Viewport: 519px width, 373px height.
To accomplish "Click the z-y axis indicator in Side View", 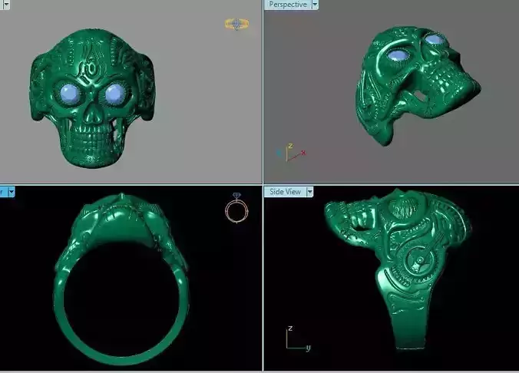I will (298, 338).
